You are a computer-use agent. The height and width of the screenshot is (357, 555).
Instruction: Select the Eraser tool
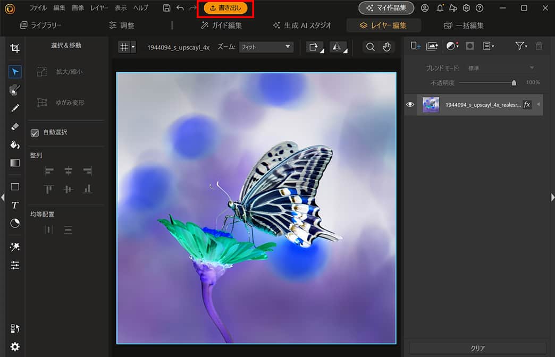coord(15,126)
